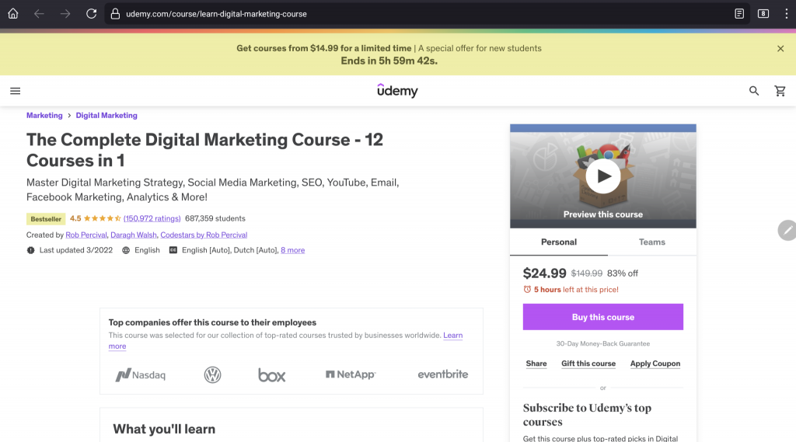Click the last updated badge icon
Viewport: 796px width, 442px height.
[x=30, y=250]
